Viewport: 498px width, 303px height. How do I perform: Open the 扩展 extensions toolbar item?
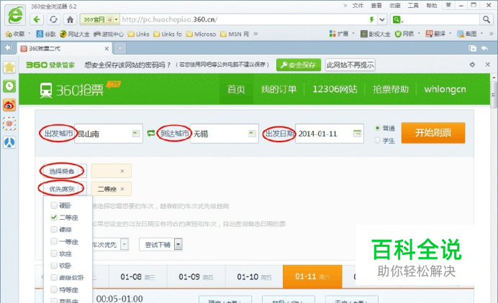click(339, 34)
